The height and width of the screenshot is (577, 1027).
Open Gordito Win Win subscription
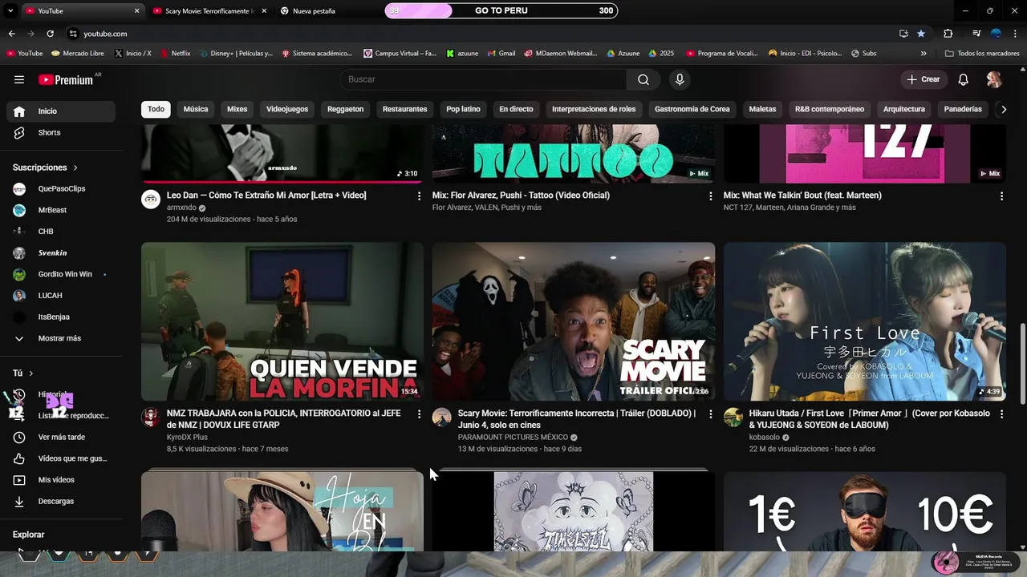[x=61, y=274]
